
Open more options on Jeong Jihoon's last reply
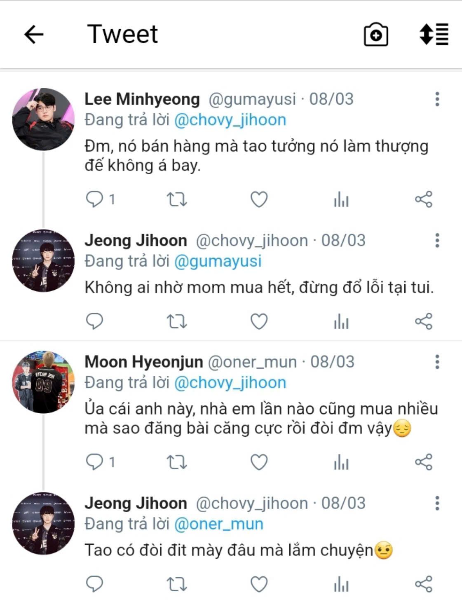tap(437, 503)
